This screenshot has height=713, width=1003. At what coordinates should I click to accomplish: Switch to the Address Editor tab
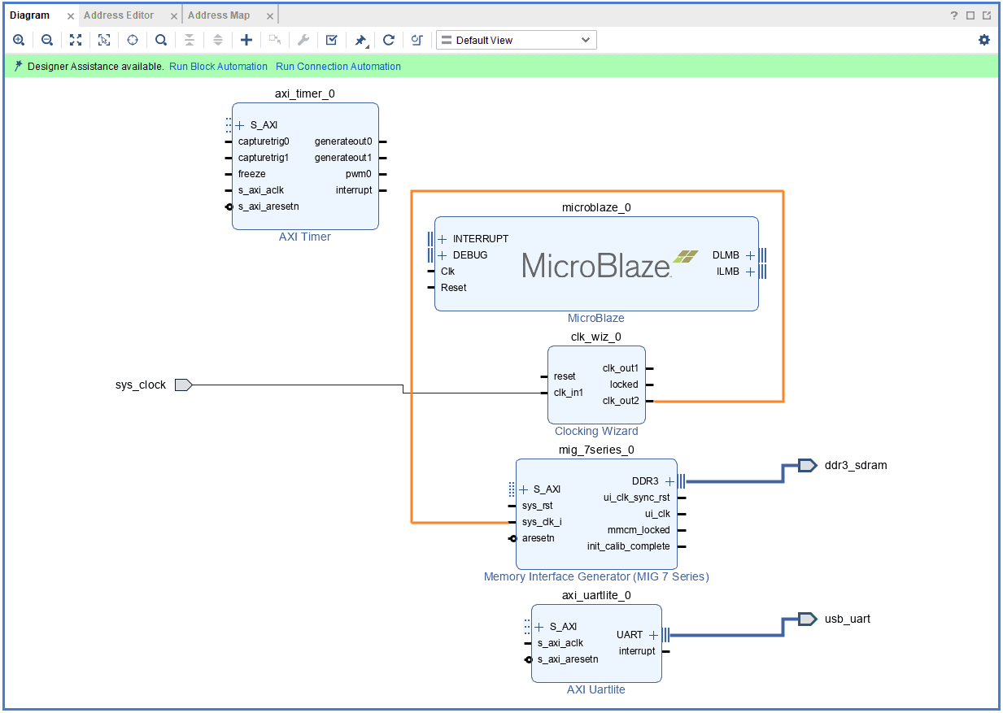pos(119,15)
